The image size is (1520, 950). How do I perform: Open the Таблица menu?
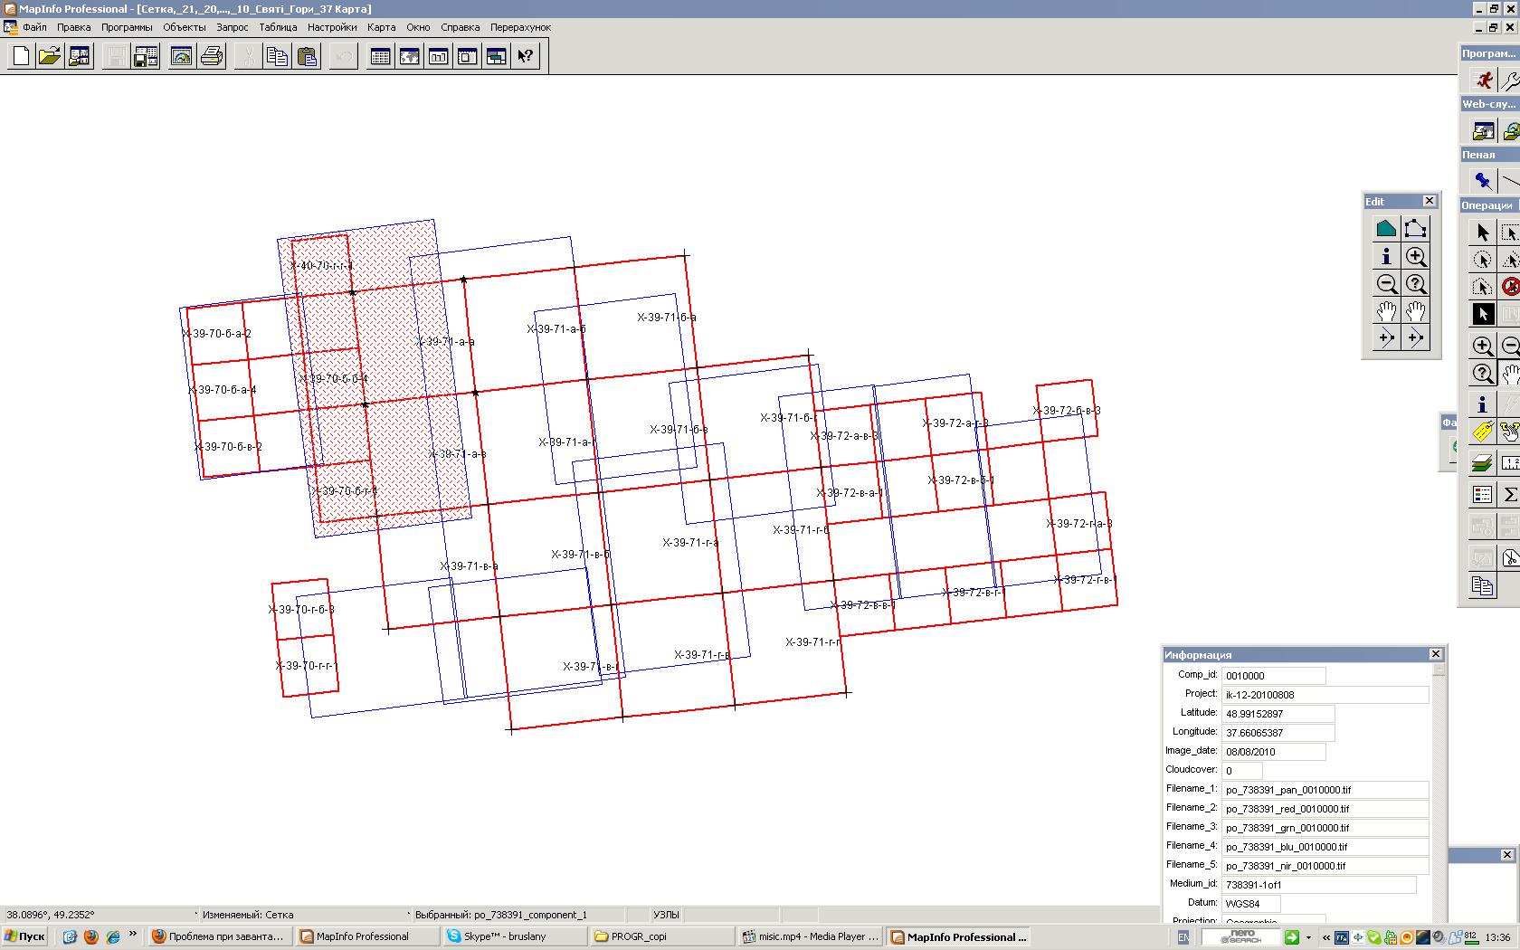(x=278, y=27)
